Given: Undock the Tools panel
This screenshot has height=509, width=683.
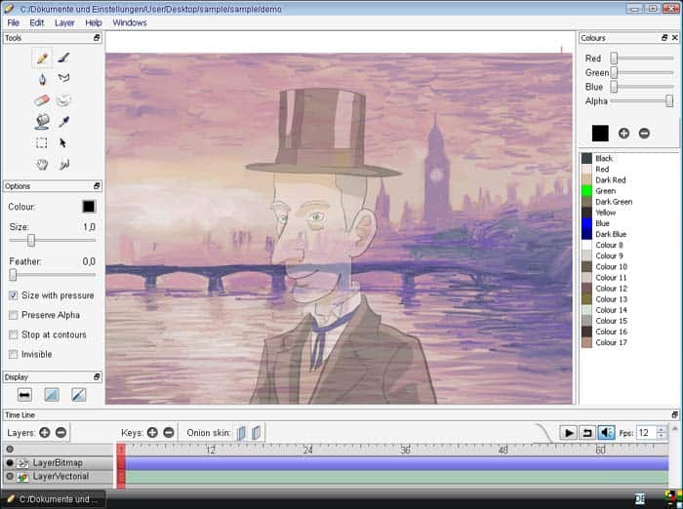Looking at the screenshot, I should 97,38.
